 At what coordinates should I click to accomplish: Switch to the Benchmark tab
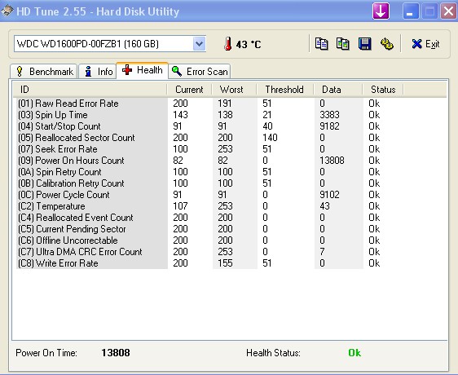44,72
